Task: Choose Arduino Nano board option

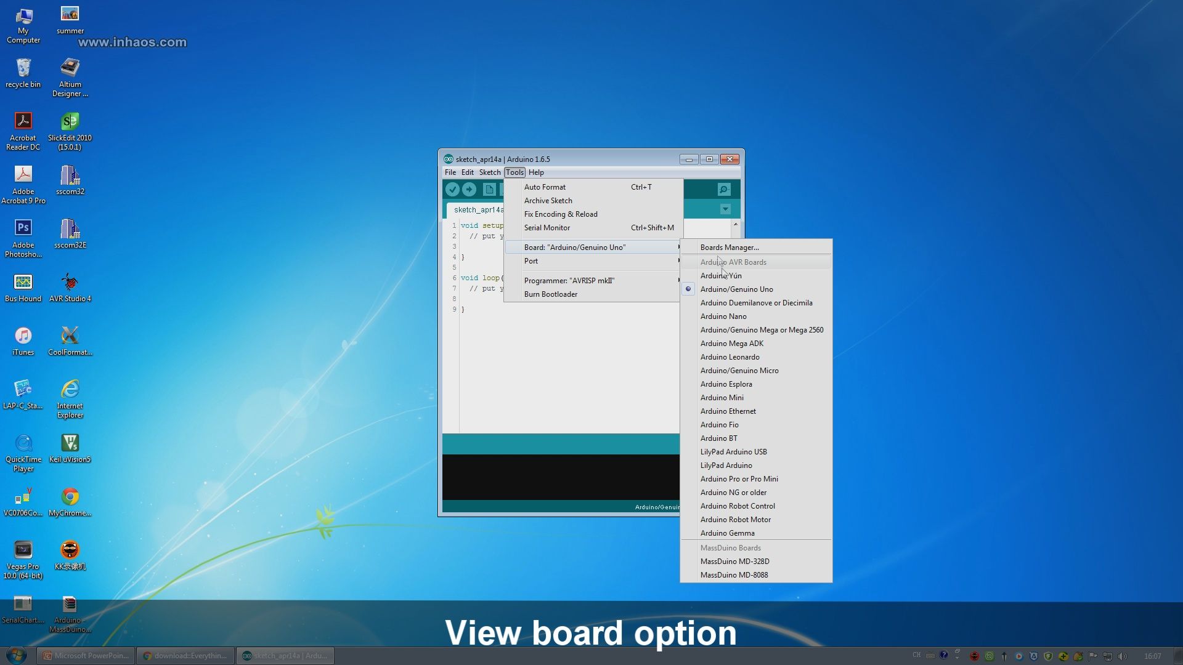Action: (723, 316)
